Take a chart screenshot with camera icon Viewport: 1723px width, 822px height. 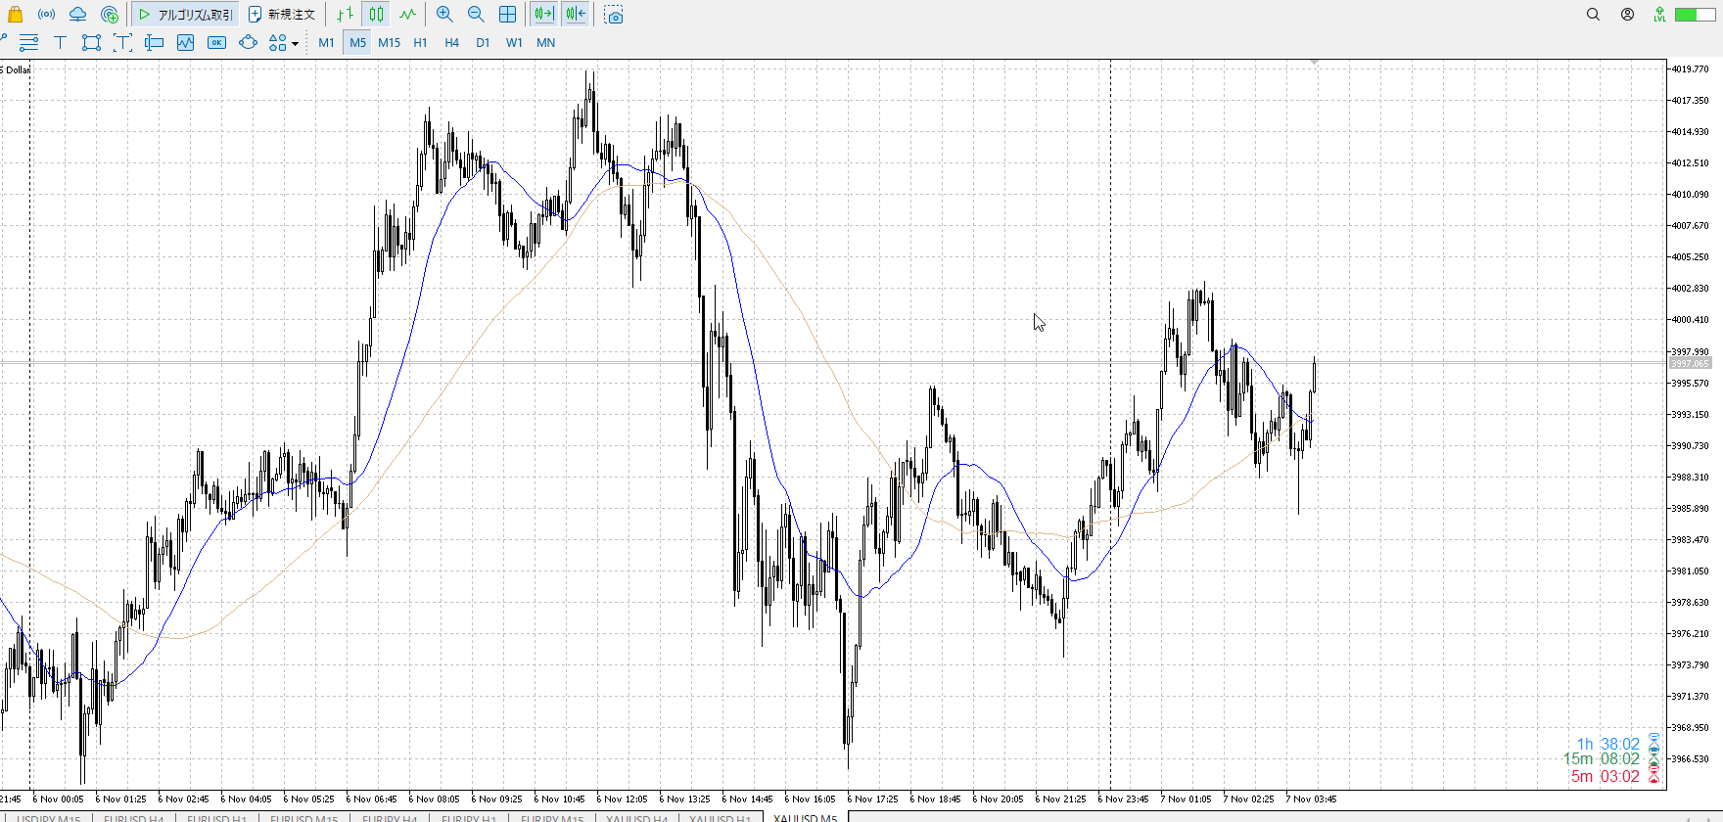point(614,15)
